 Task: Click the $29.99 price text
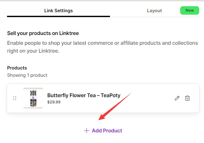pos(54,102)
